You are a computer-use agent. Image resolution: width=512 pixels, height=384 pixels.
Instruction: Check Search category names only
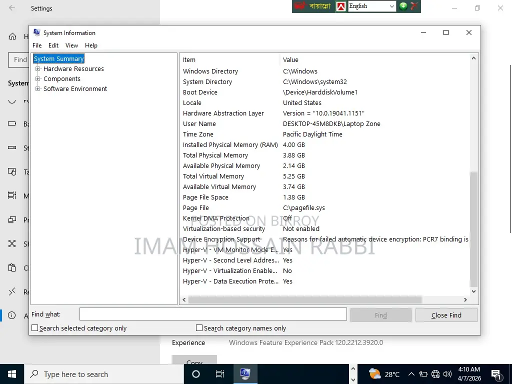[199, 328]
